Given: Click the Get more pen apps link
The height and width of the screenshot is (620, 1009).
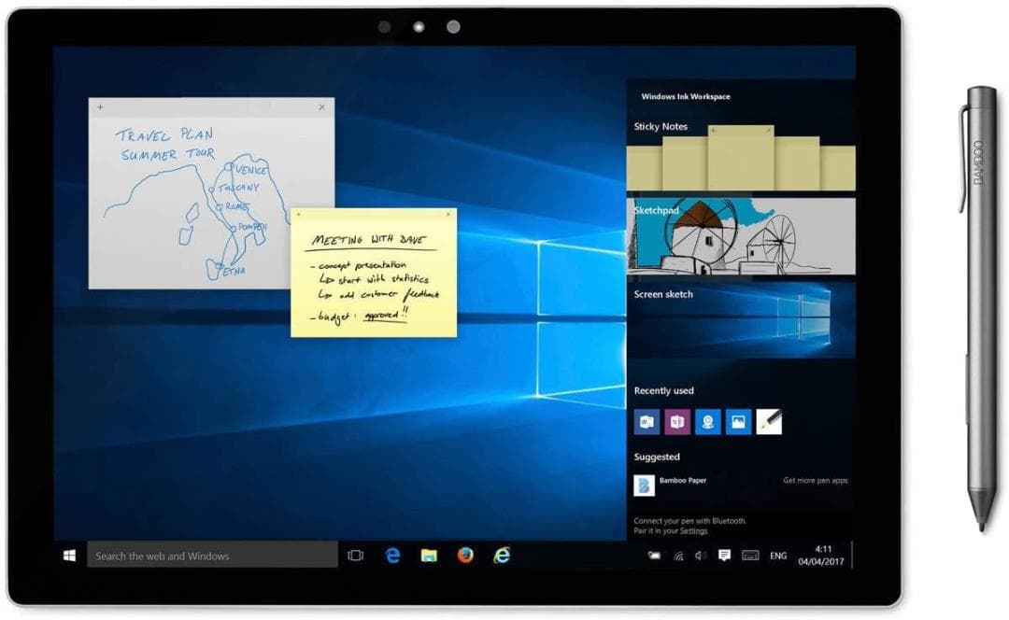Looking at the screenshot, I should click(x=815, y=481).
